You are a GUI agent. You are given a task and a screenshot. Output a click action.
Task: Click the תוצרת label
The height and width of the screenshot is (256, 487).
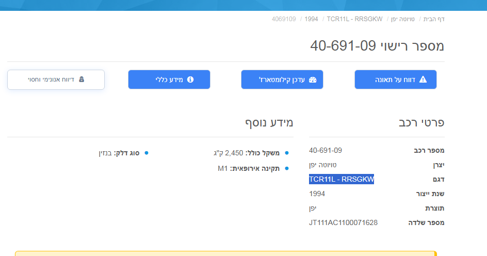[435, 209]
